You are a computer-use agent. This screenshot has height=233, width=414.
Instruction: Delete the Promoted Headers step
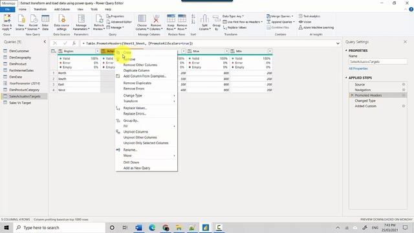[352, 95]
